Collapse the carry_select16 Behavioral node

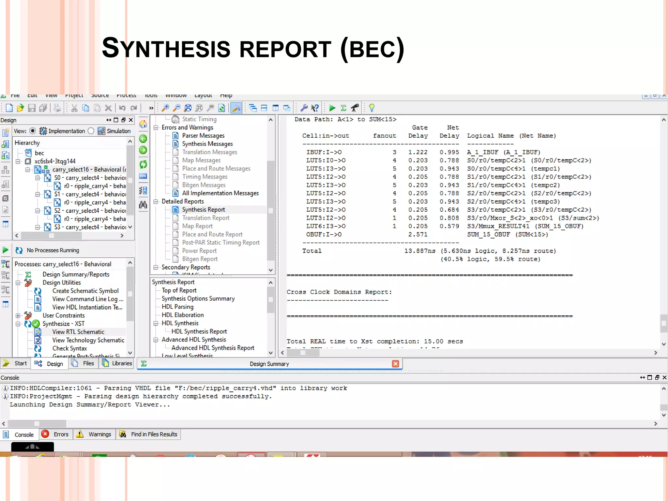[x=28, y=169]
